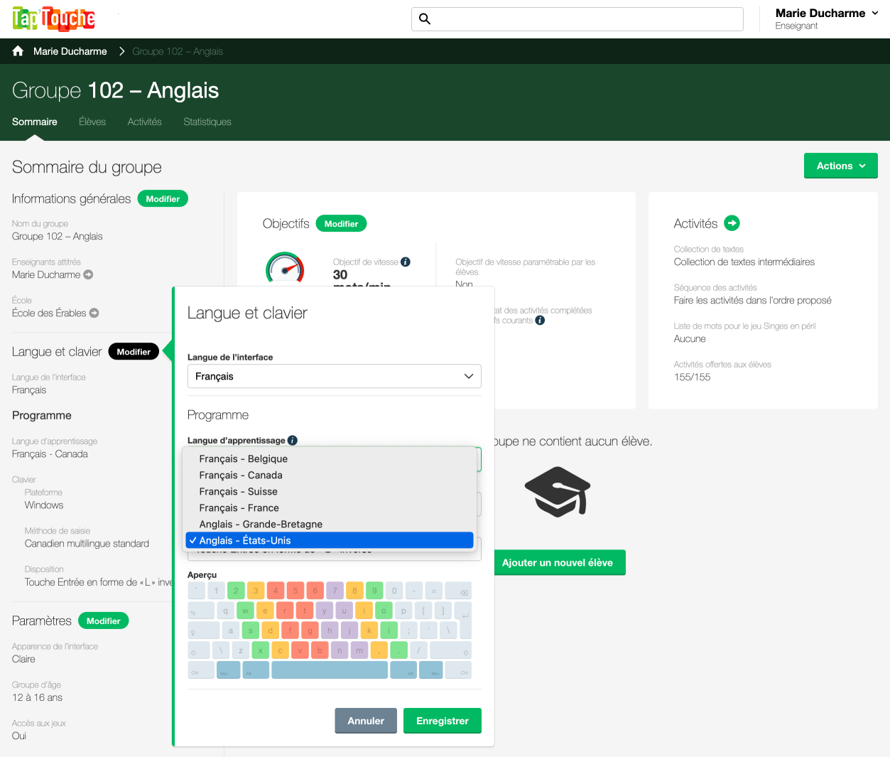Image resolution: width=890 pixels, height=757 pixels.
Task: Select Anglais - États-Unis option
Action: tap(330, 540)
